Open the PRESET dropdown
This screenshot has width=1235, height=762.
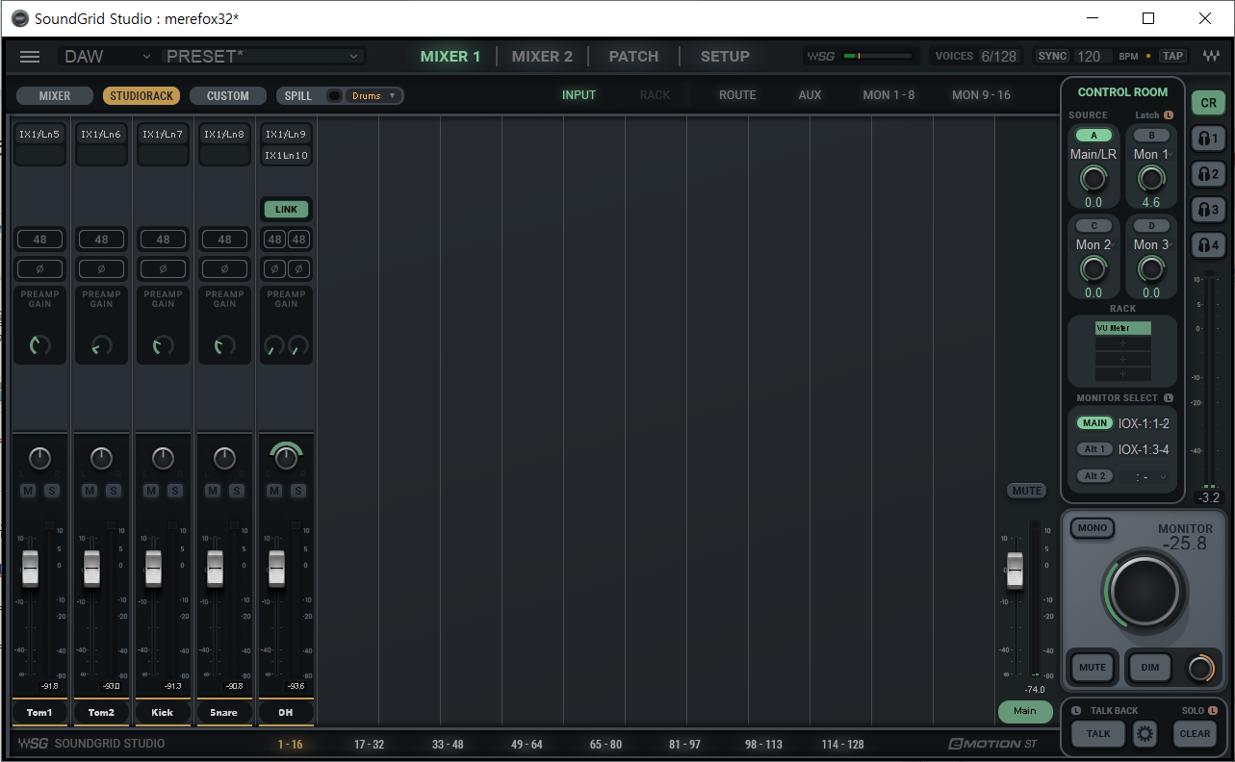(264, 57)
